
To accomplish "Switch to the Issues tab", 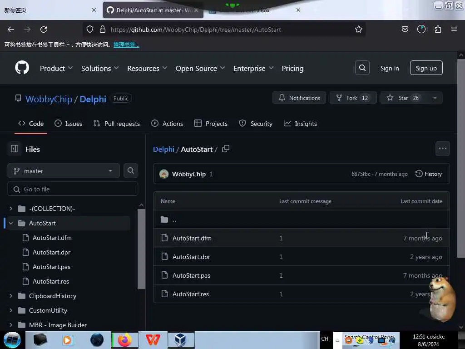I will tap(68, 124).
